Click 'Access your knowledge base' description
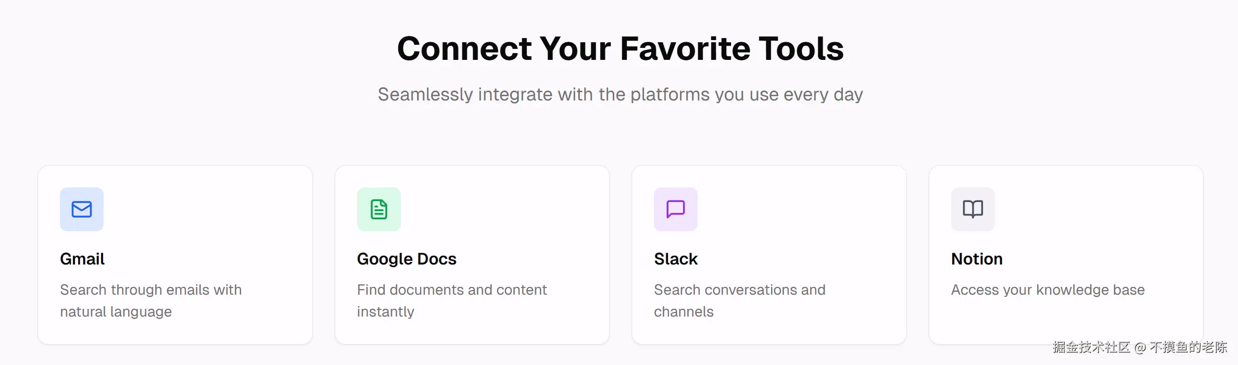 [1047, 290]
